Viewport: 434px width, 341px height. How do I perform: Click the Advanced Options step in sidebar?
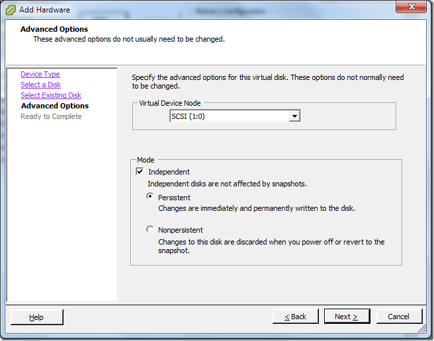pos(55,106)
